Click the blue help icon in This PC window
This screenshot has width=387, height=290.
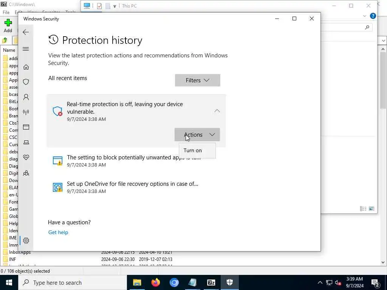click(373, 16)
